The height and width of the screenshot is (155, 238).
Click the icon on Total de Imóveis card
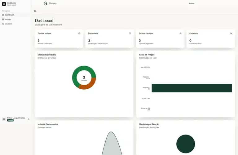pos(79,33)
